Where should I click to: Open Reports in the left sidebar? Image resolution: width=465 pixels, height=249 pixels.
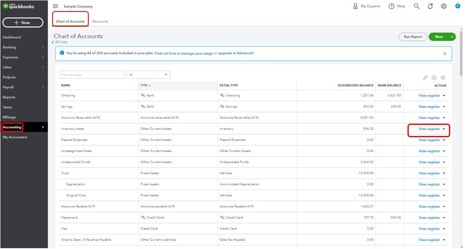(x=9, y=97)
